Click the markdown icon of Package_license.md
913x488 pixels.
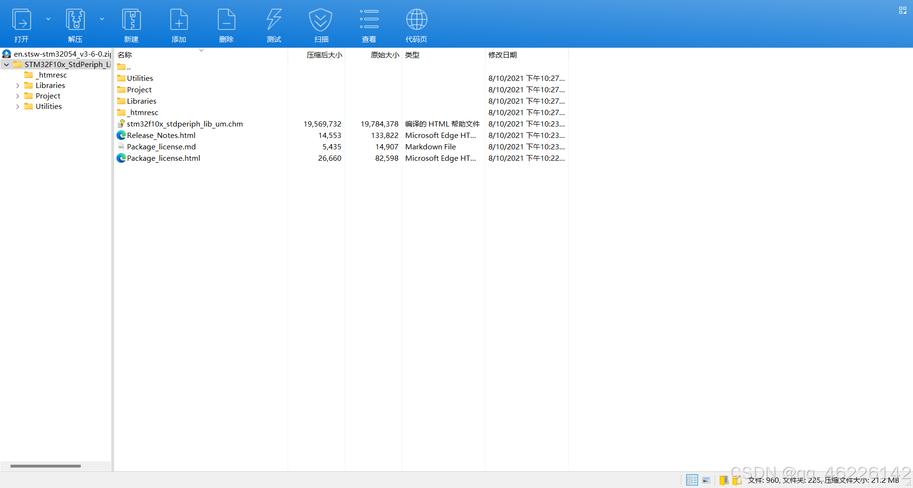[121, 146]
